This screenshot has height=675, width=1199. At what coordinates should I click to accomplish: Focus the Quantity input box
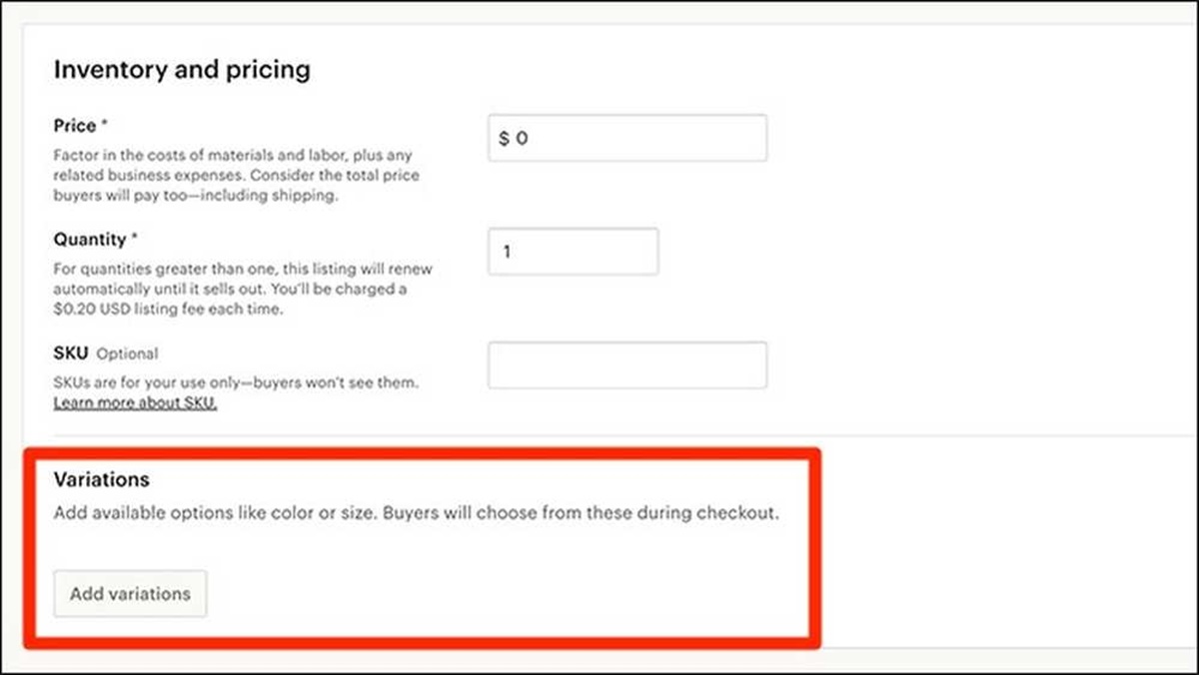coord(574,252)
